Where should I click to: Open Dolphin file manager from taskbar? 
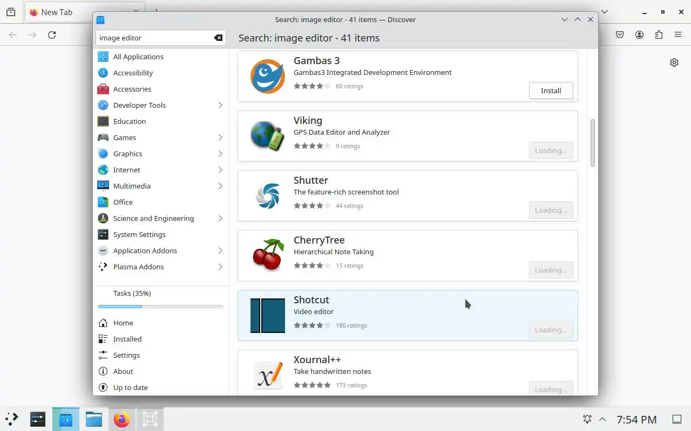(94, 419)
